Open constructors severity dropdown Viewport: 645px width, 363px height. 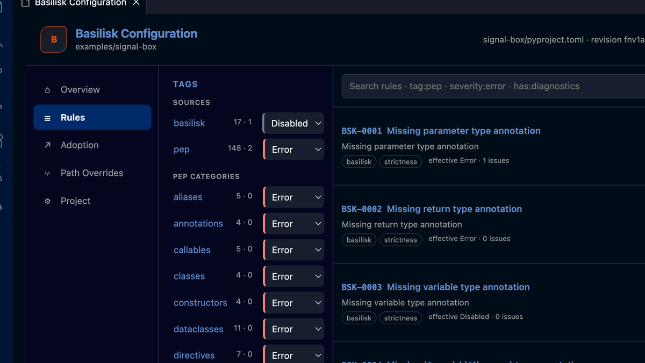pyautogui.click(x=293, y=303)
